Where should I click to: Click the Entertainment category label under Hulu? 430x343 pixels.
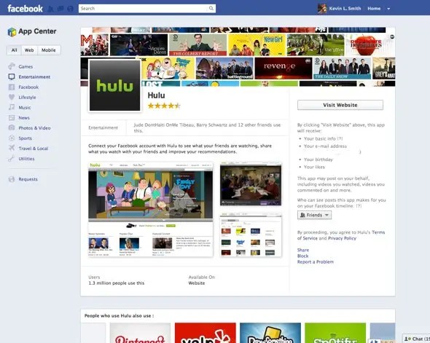103,127
